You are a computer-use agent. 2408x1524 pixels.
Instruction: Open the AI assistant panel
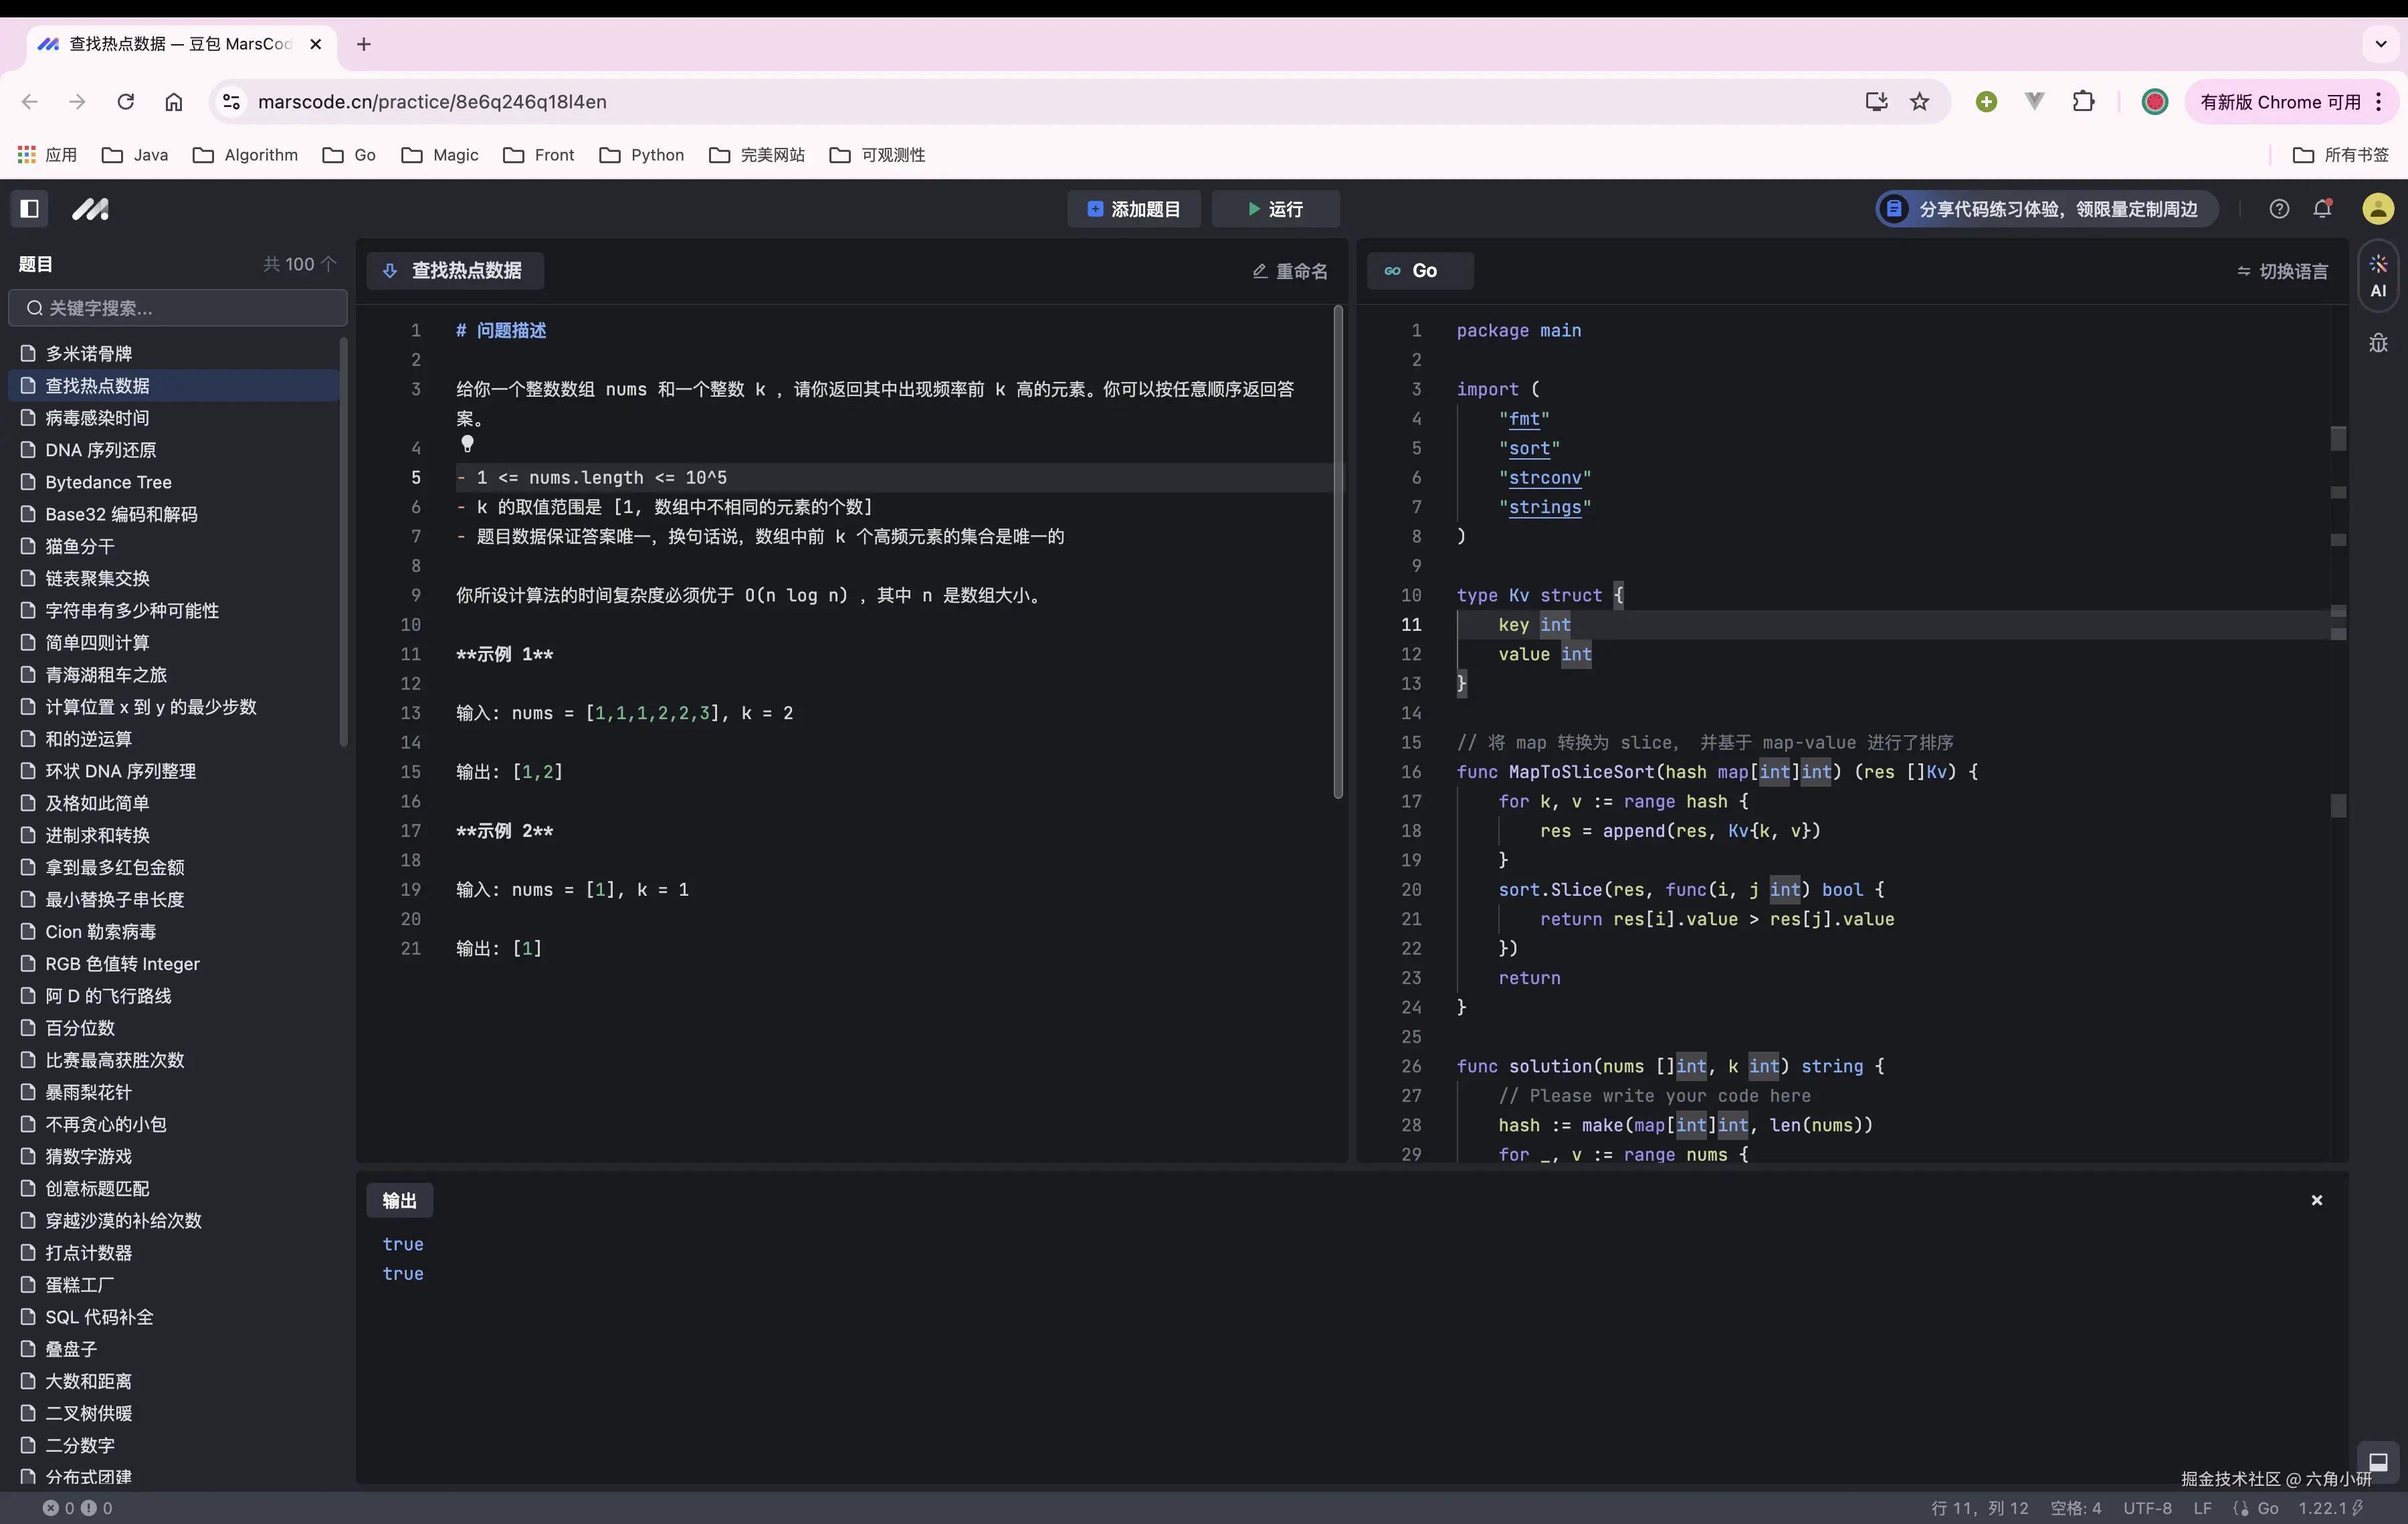[2378, 275]
